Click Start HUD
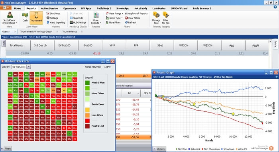Image resolution: width=279 pixels, height=152 pixels. click(77, 14)
